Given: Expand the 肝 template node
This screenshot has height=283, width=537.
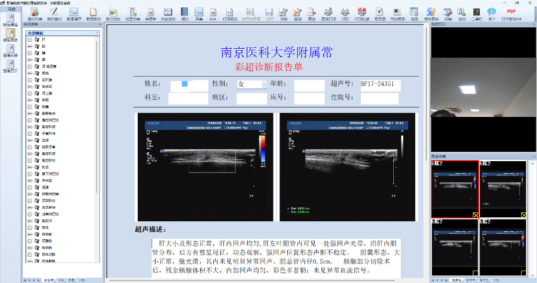Looking at the screenshot, I should (30, 40).
